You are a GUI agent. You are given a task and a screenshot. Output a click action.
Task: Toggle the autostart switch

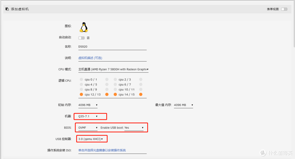[x=81, y=38]
